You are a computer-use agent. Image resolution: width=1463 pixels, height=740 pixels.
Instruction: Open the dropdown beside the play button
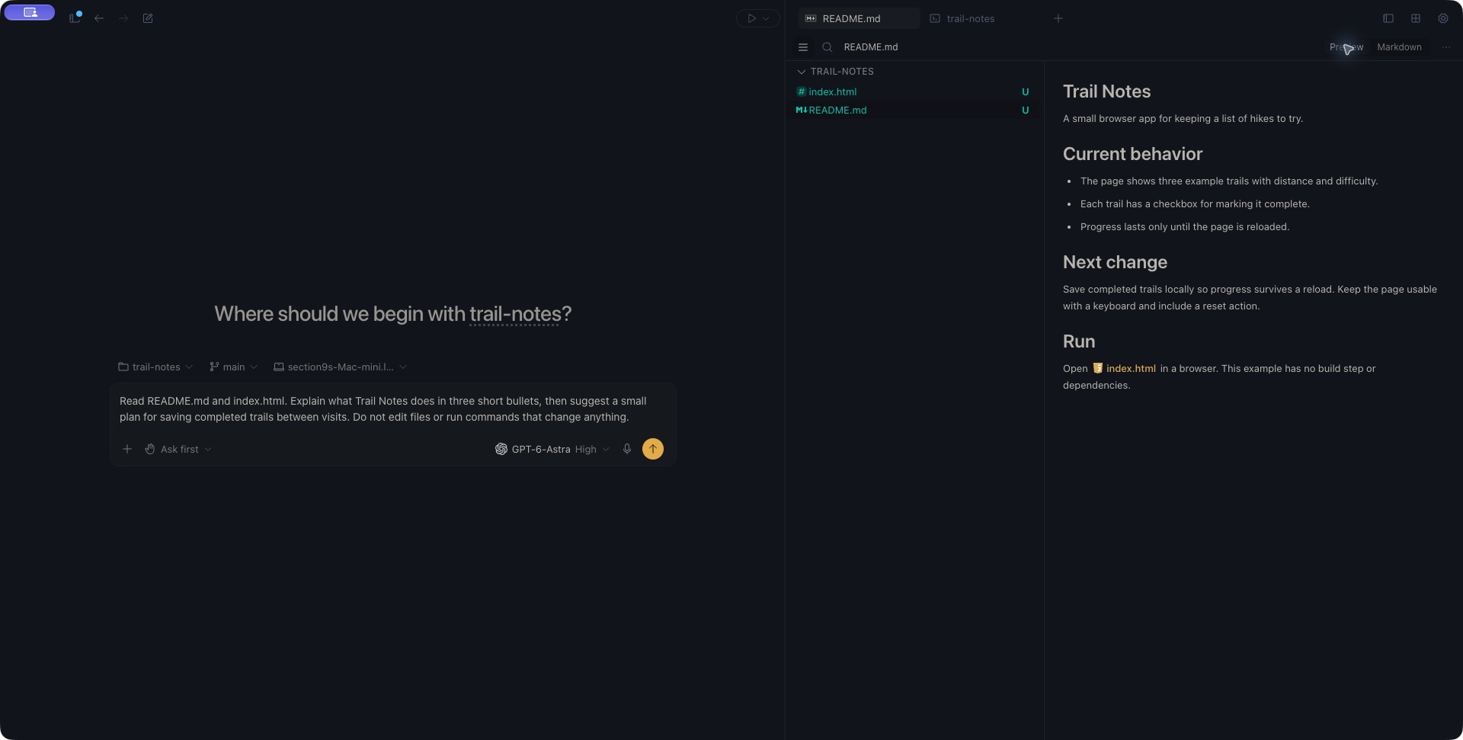[x=767, y=18]
